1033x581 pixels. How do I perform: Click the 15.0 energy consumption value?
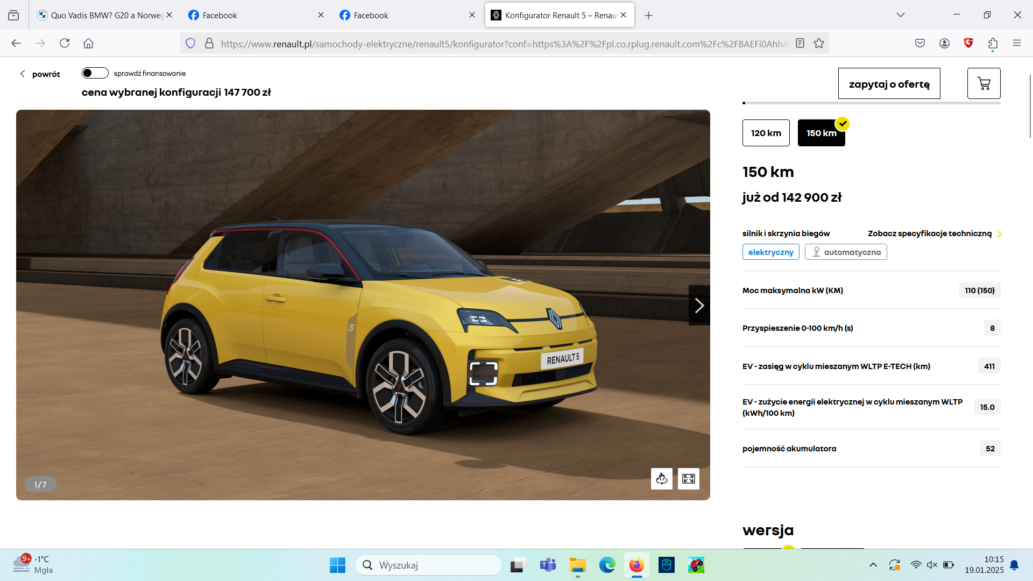tap(987, 407)
